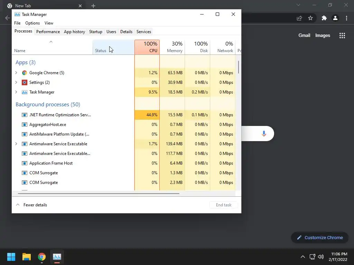Start voice search with microphone icon

[264, 134]
